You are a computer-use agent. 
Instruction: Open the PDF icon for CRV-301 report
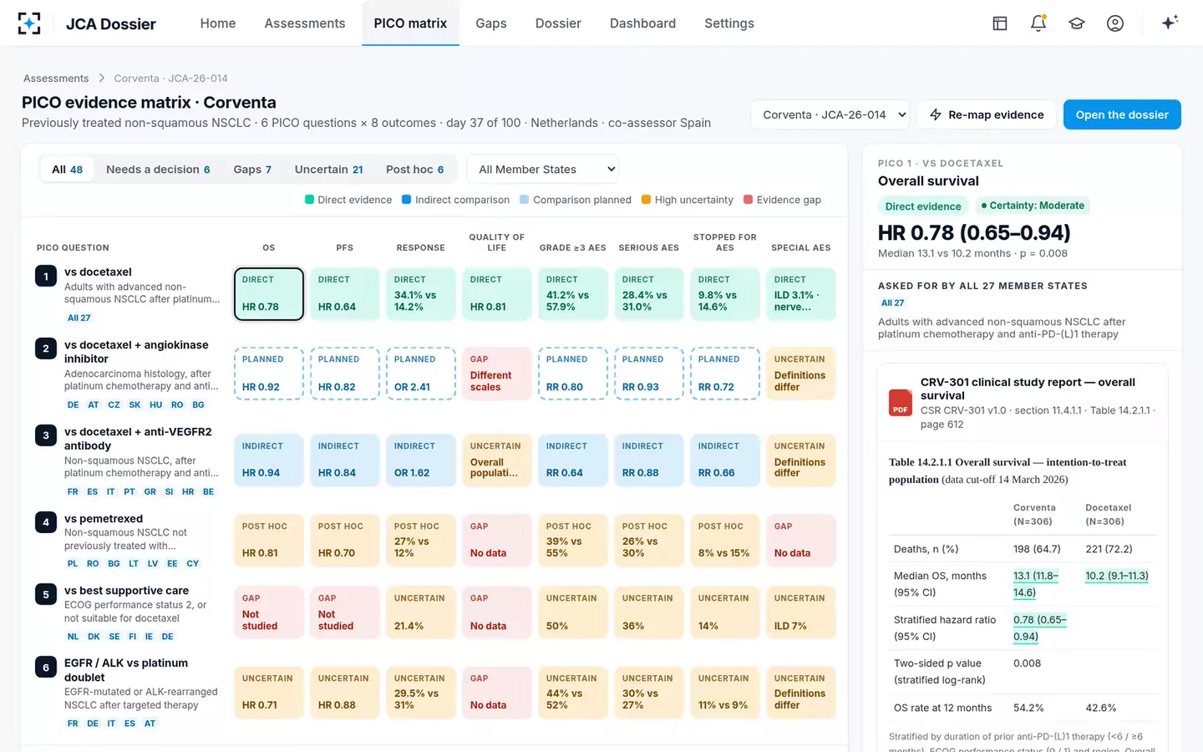pos(900,403)
